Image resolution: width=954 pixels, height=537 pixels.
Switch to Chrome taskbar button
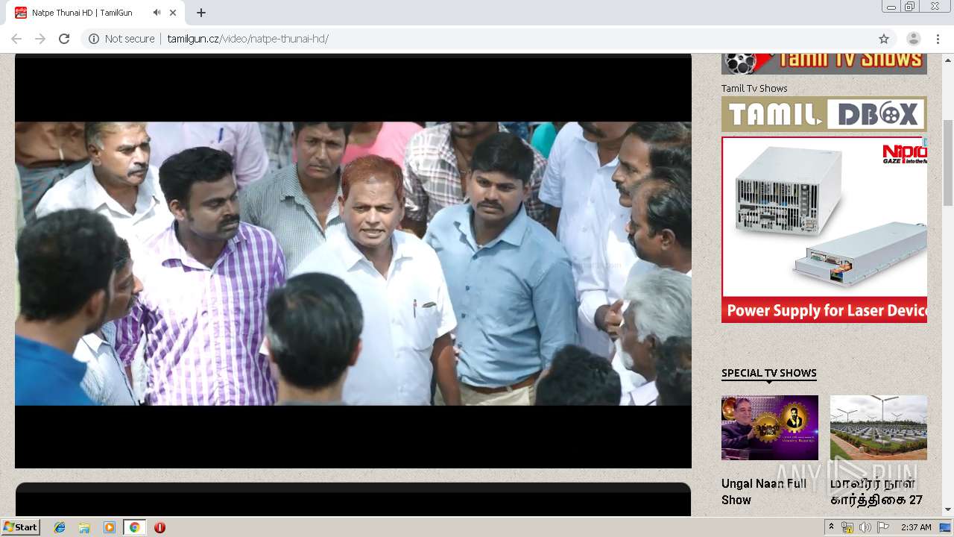click(x=134, y=527)
